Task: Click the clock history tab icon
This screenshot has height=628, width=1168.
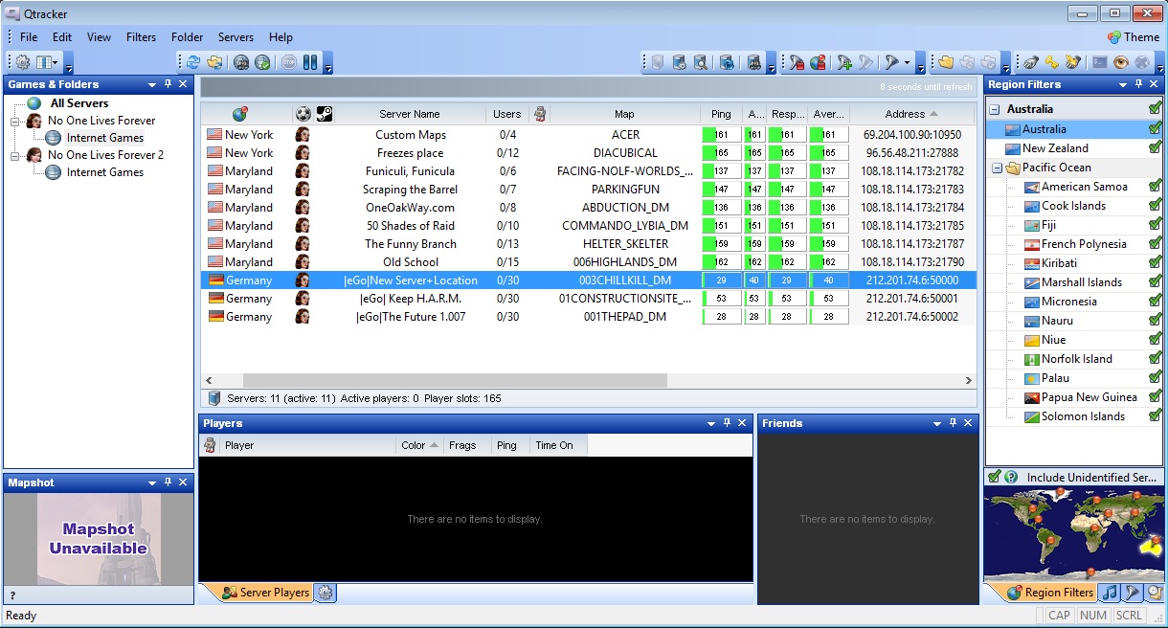Action: (x=1154, y=593)
